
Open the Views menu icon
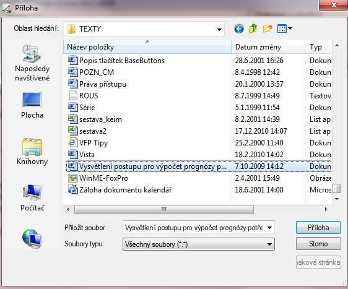coord(284,29)
